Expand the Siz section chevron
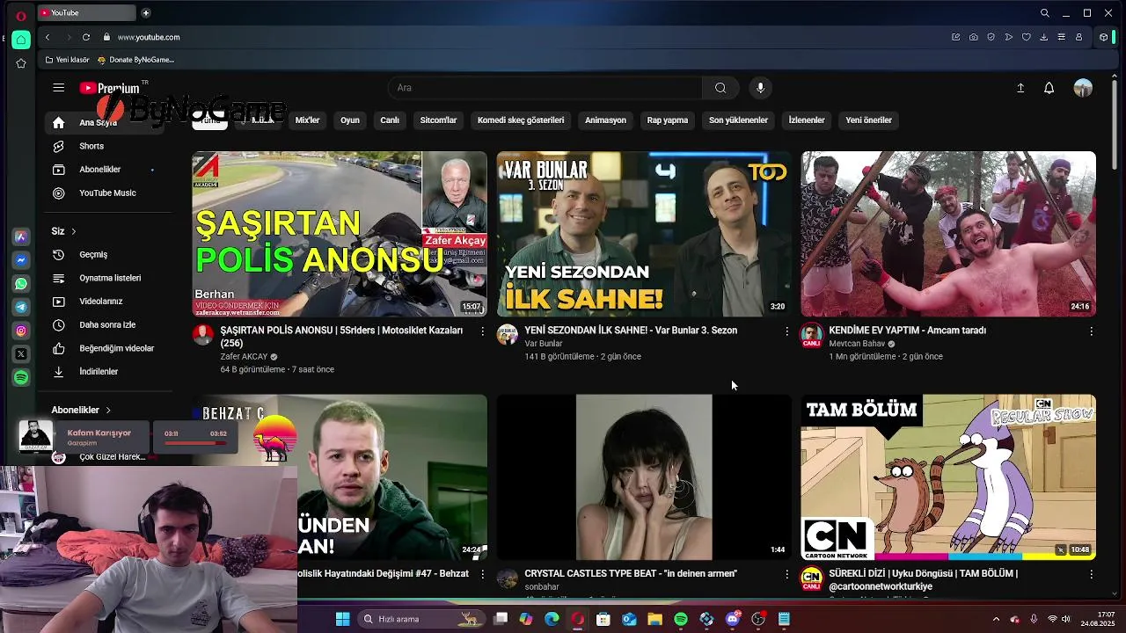Image resolution: width=1126 pixels, height=633 pixels. (x=74, y=231)
